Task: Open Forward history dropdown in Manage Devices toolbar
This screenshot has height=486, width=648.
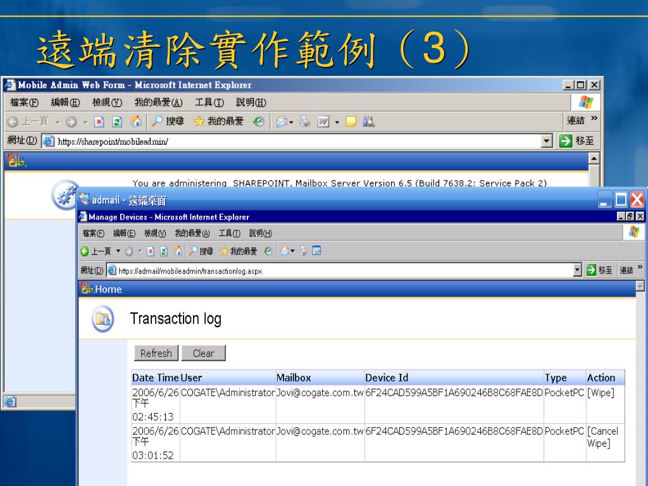Action: pos(140,251)
